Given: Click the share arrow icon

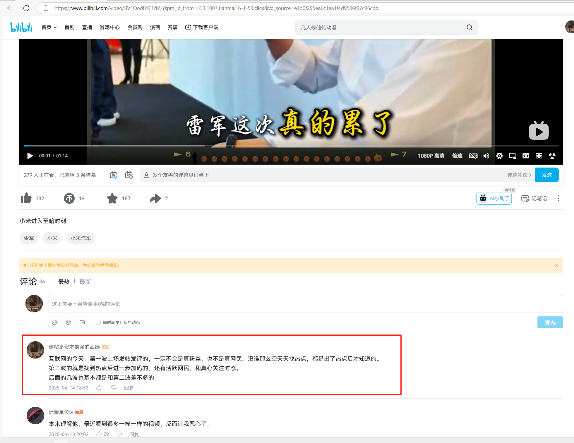Looking at the screenshot, I should (155, 198).
